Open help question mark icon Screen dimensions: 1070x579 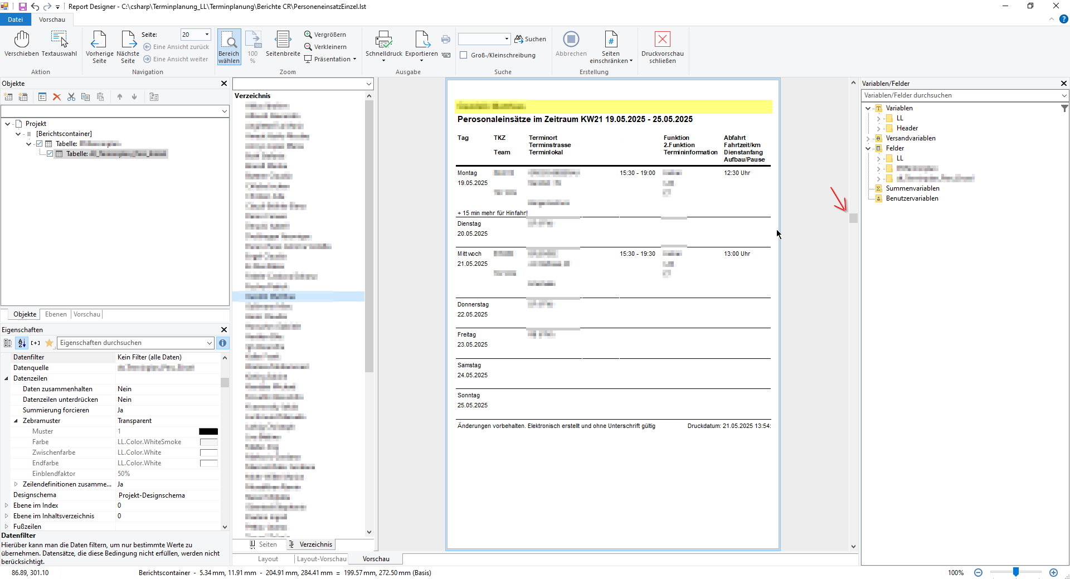(x=1063, y=19)
